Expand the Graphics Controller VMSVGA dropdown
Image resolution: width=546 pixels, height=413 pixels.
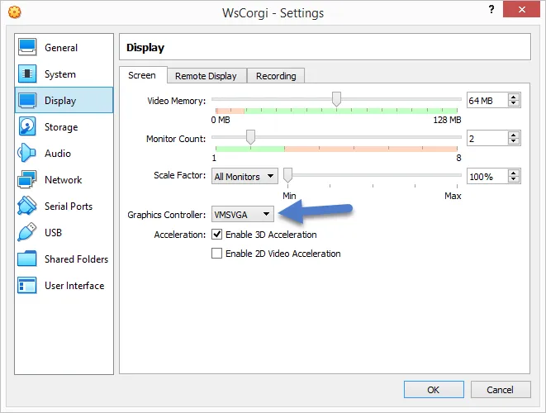click(243, 214)
